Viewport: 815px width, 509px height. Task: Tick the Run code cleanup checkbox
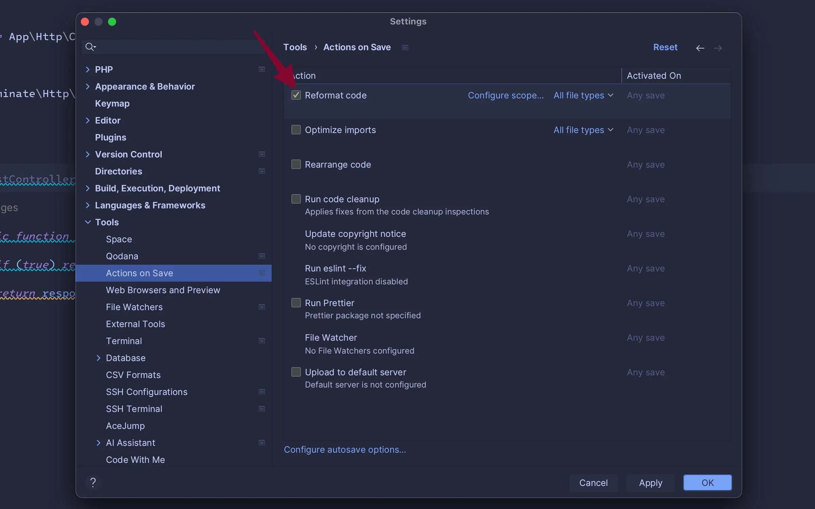pyautogui.click(x=296, y=199)
